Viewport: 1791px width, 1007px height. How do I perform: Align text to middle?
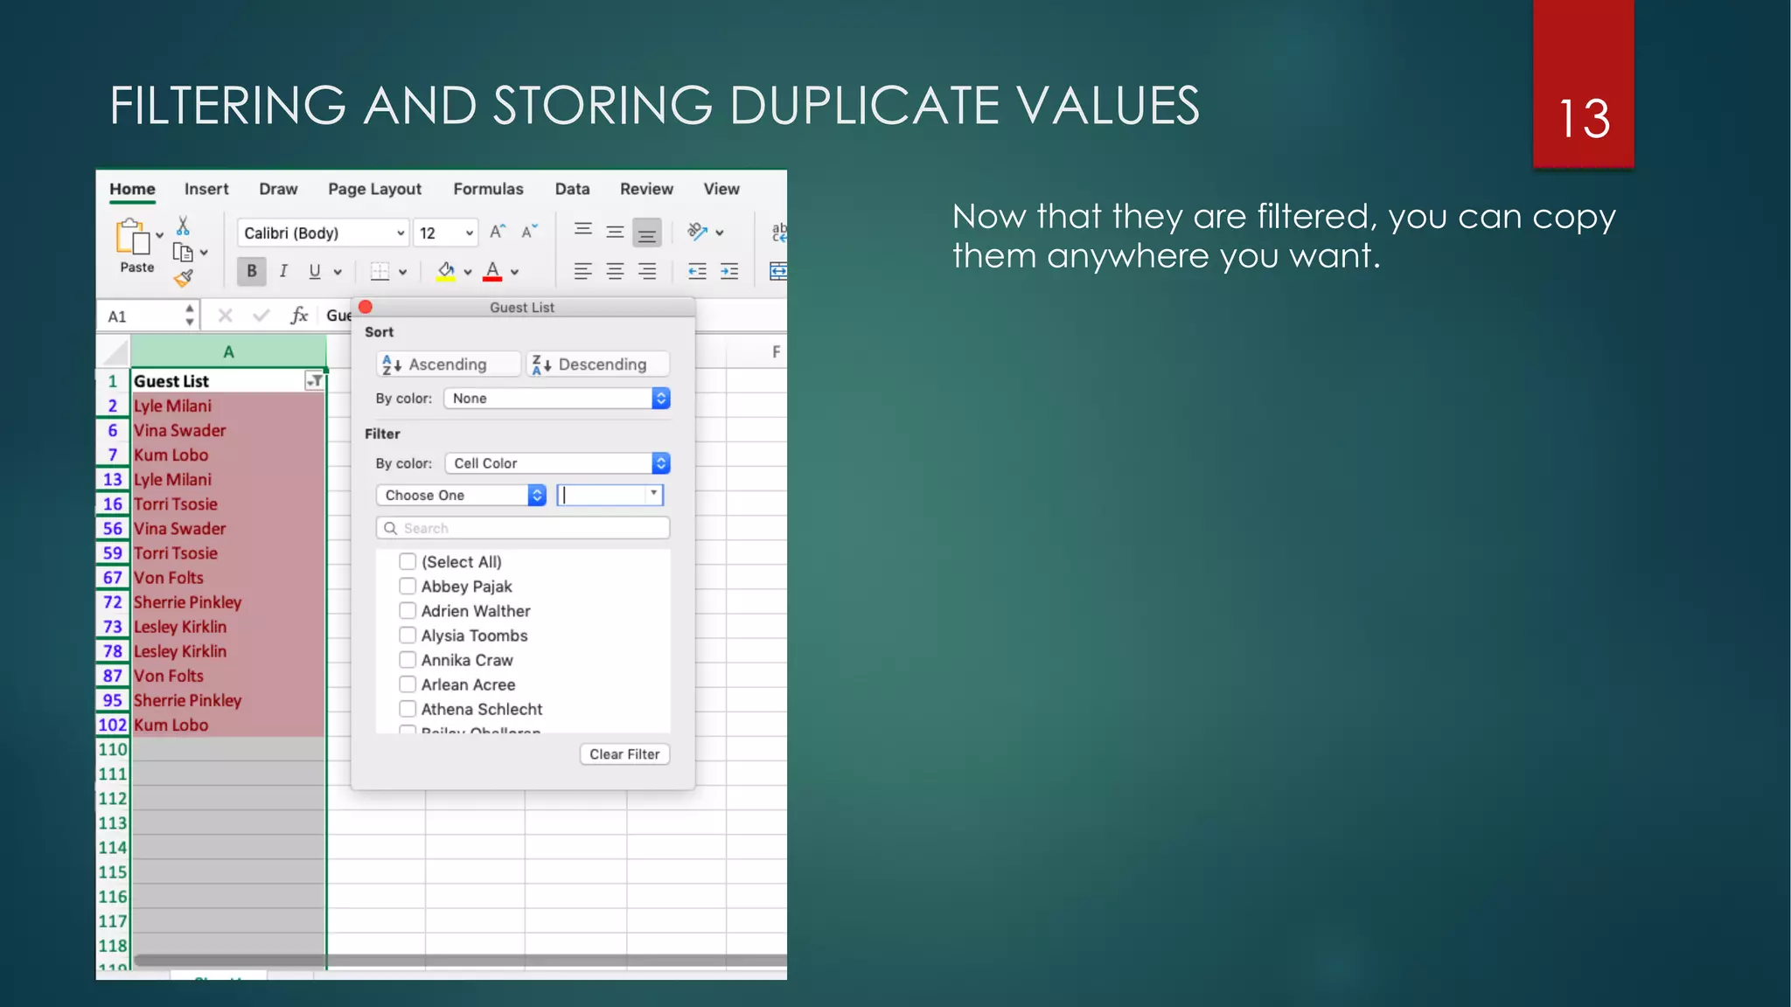(615, 232)
